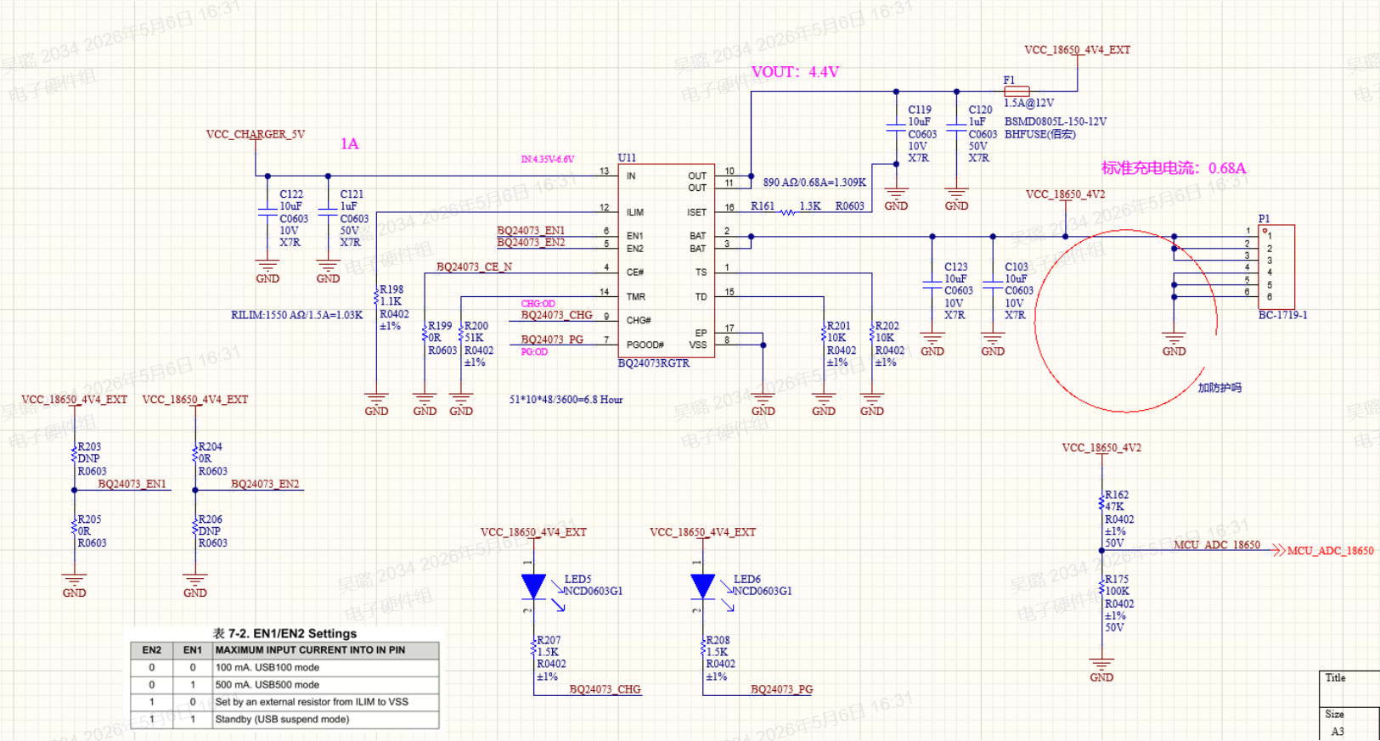This screenshot has width=1380, height=741.
Task: Click the magenta "1A" note
Action: (x=350, y=143)
